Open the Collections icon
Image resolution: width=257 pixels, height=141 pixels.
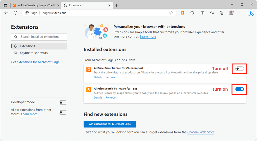pyautogui.click(x=221, y=13)
